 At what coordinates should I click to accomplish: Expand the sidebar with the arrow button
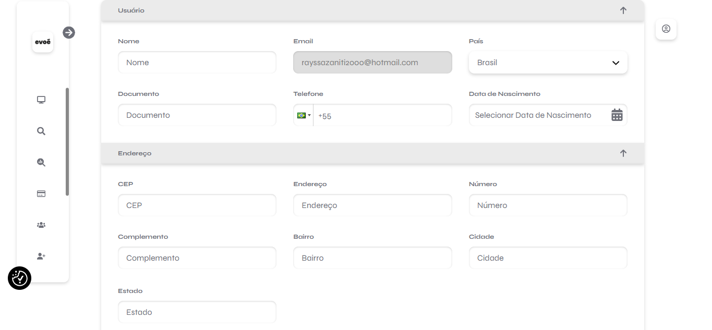coord(69,33)
